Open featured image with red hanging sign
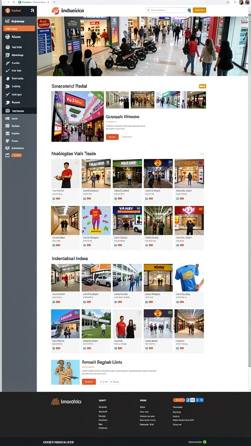Viewport: 251px width, 446px height. coord(78,116)
